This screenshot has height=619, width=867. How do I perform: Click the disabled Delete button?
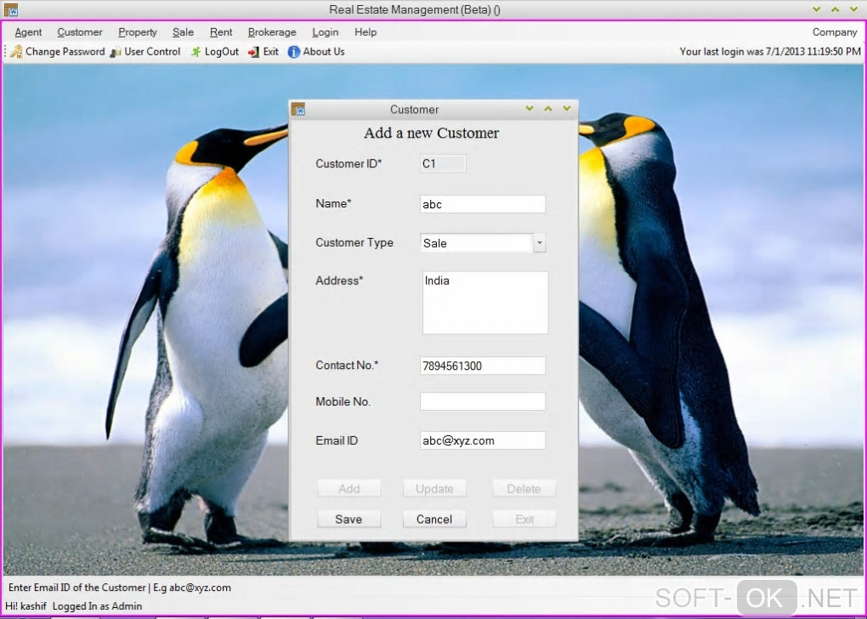click(x=524, y=488)
